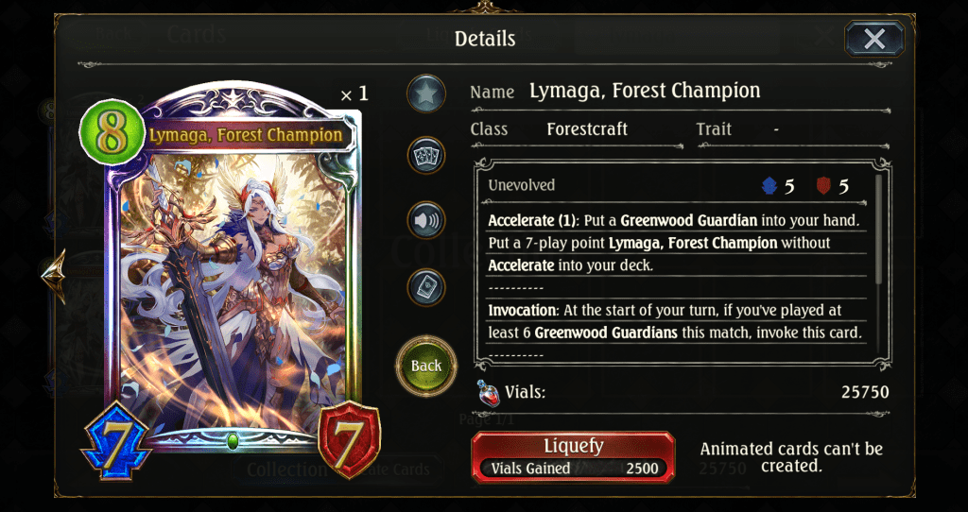
Task: Click the green Back button
Action: 426,366
